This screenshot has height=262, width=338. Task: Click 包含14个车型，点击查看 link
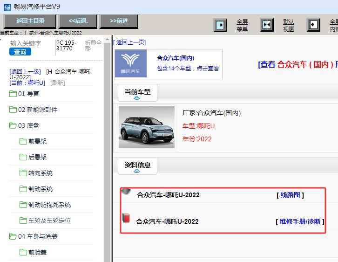tap(188, 69)
